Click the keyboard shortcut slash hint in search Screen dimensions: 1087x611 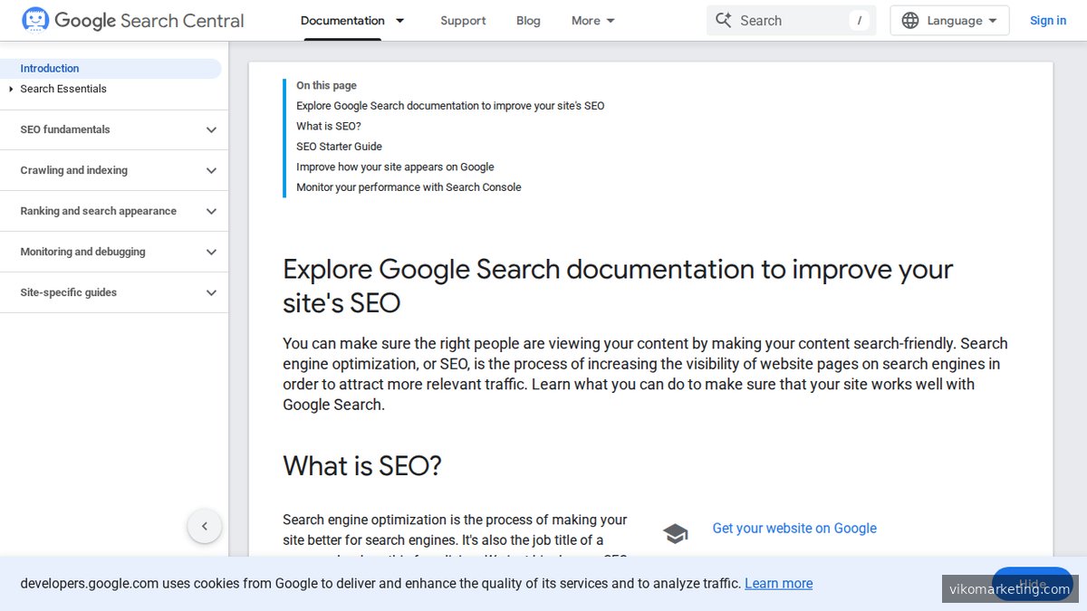861,20
